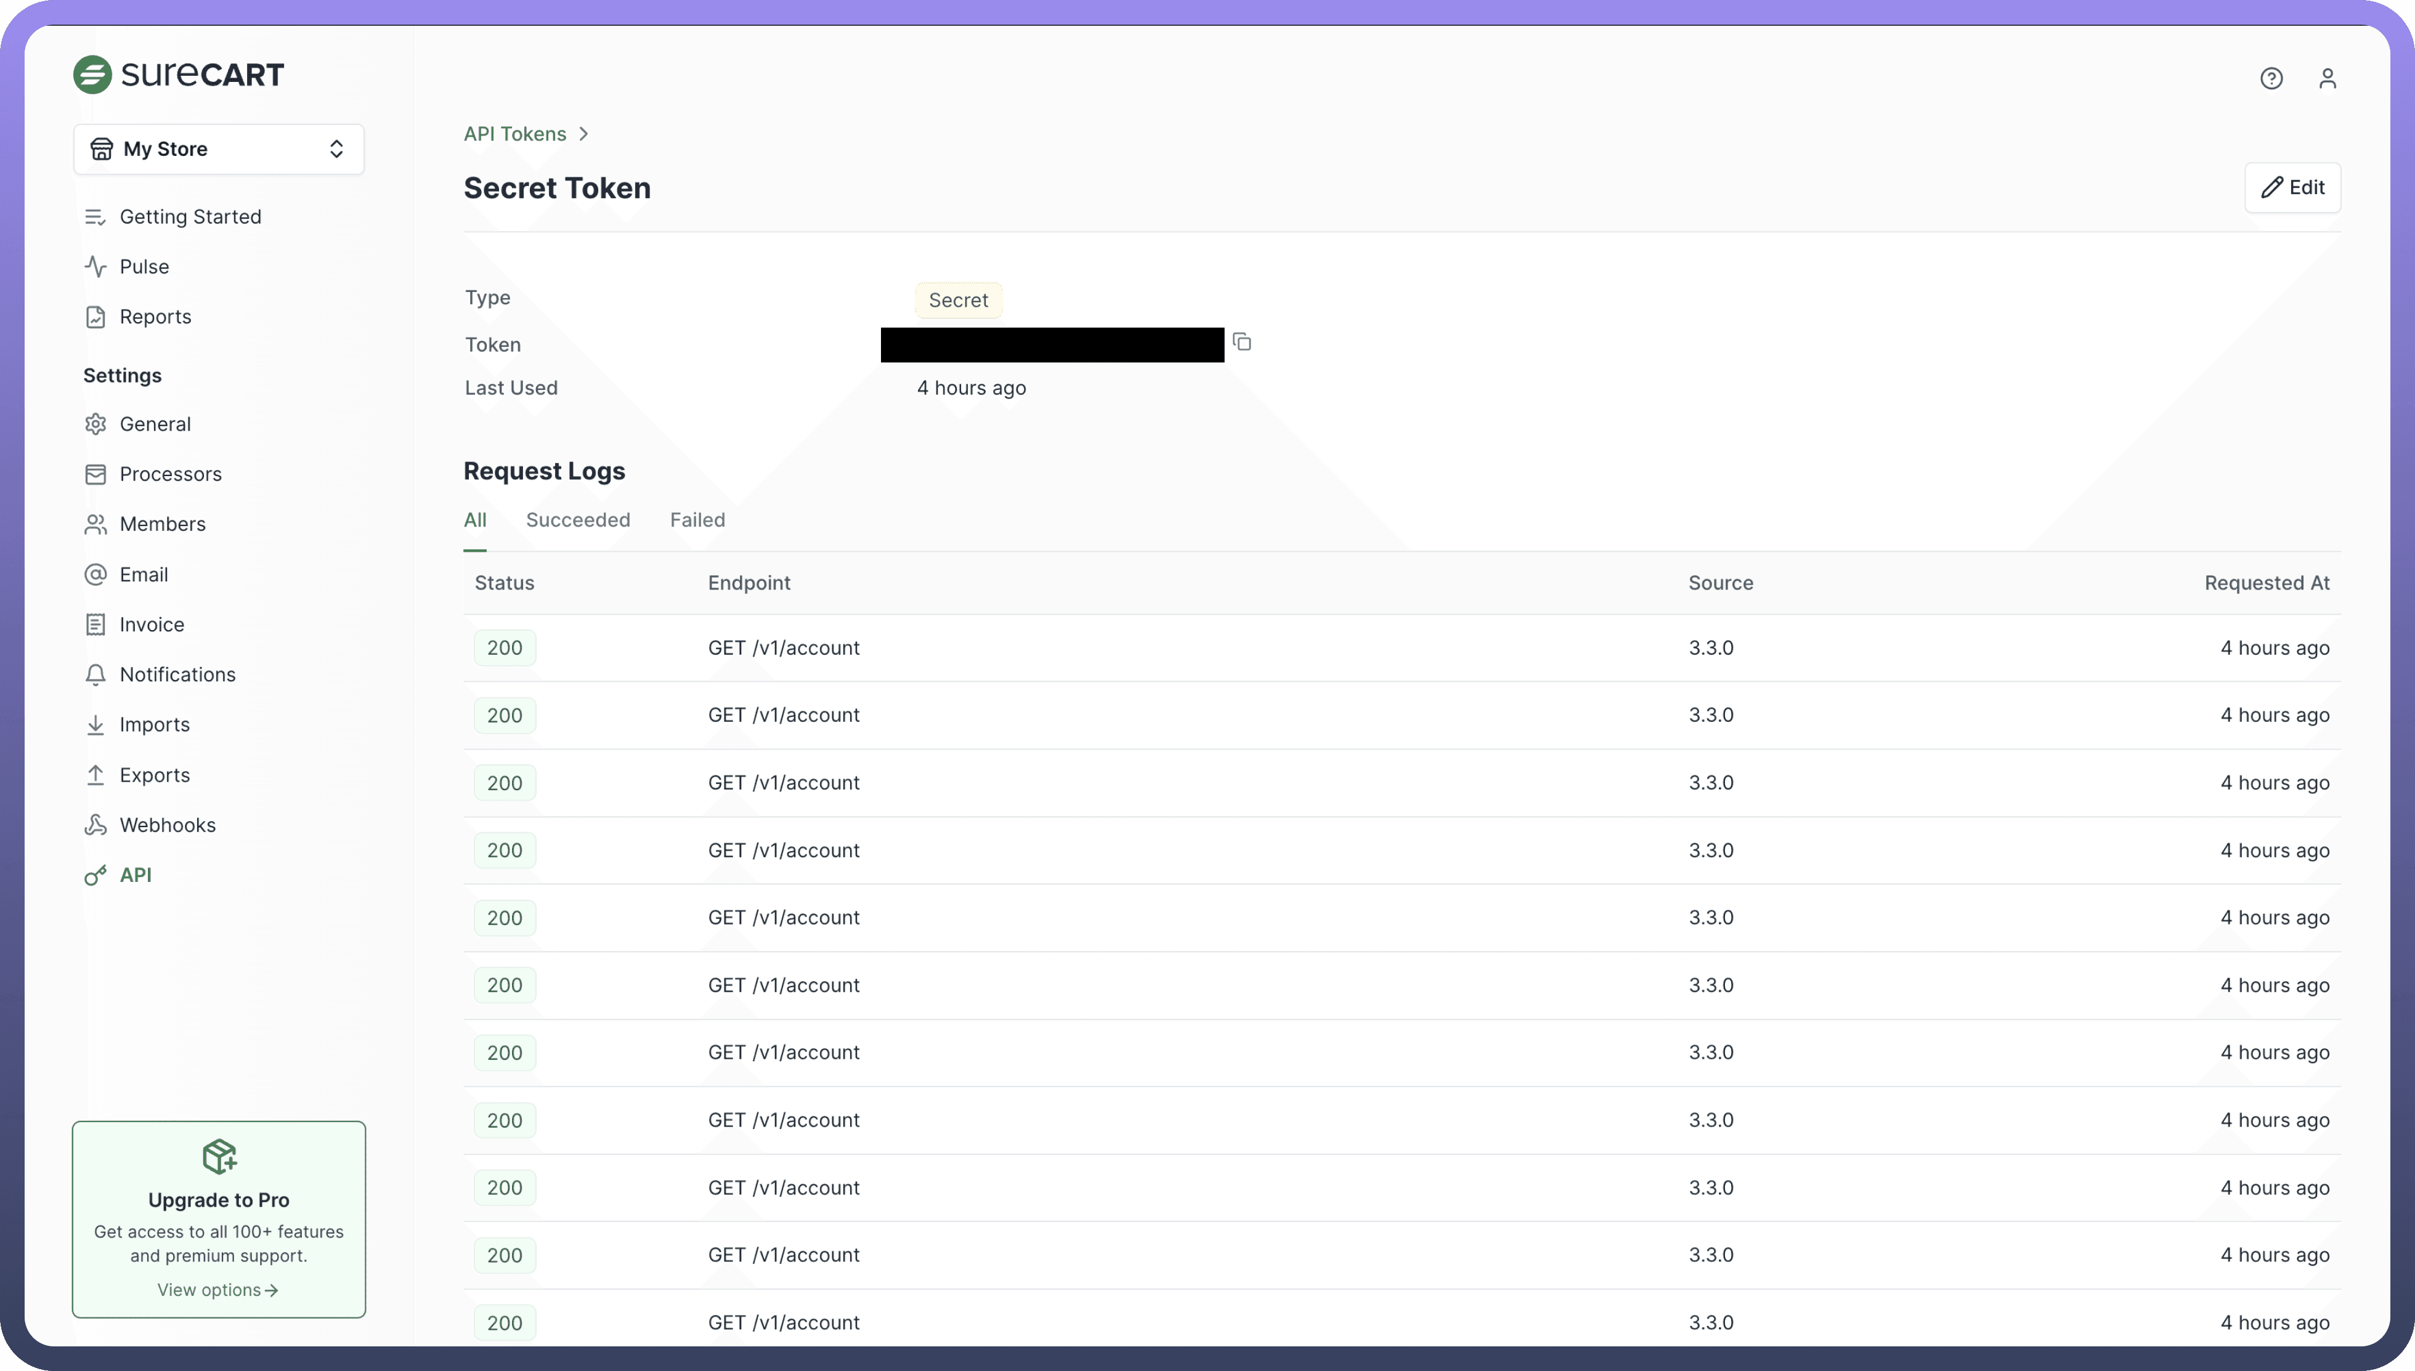This screenshot has width=2415, height=1371.
Task: Open the user account icon
Action: coord(2328,78)
